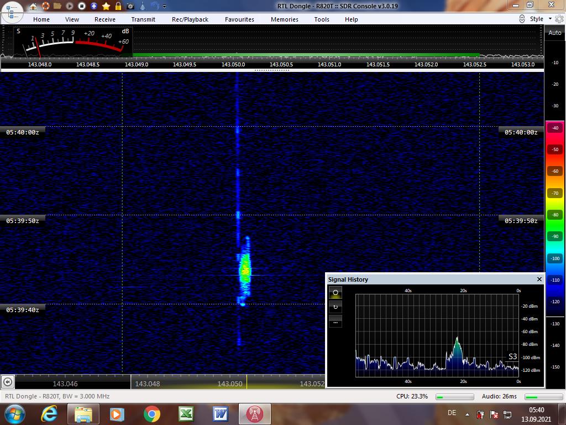The height and width of the screenshot is (425, 566).
Task: Click the Play radio start icon
Action: pos(69,6)
